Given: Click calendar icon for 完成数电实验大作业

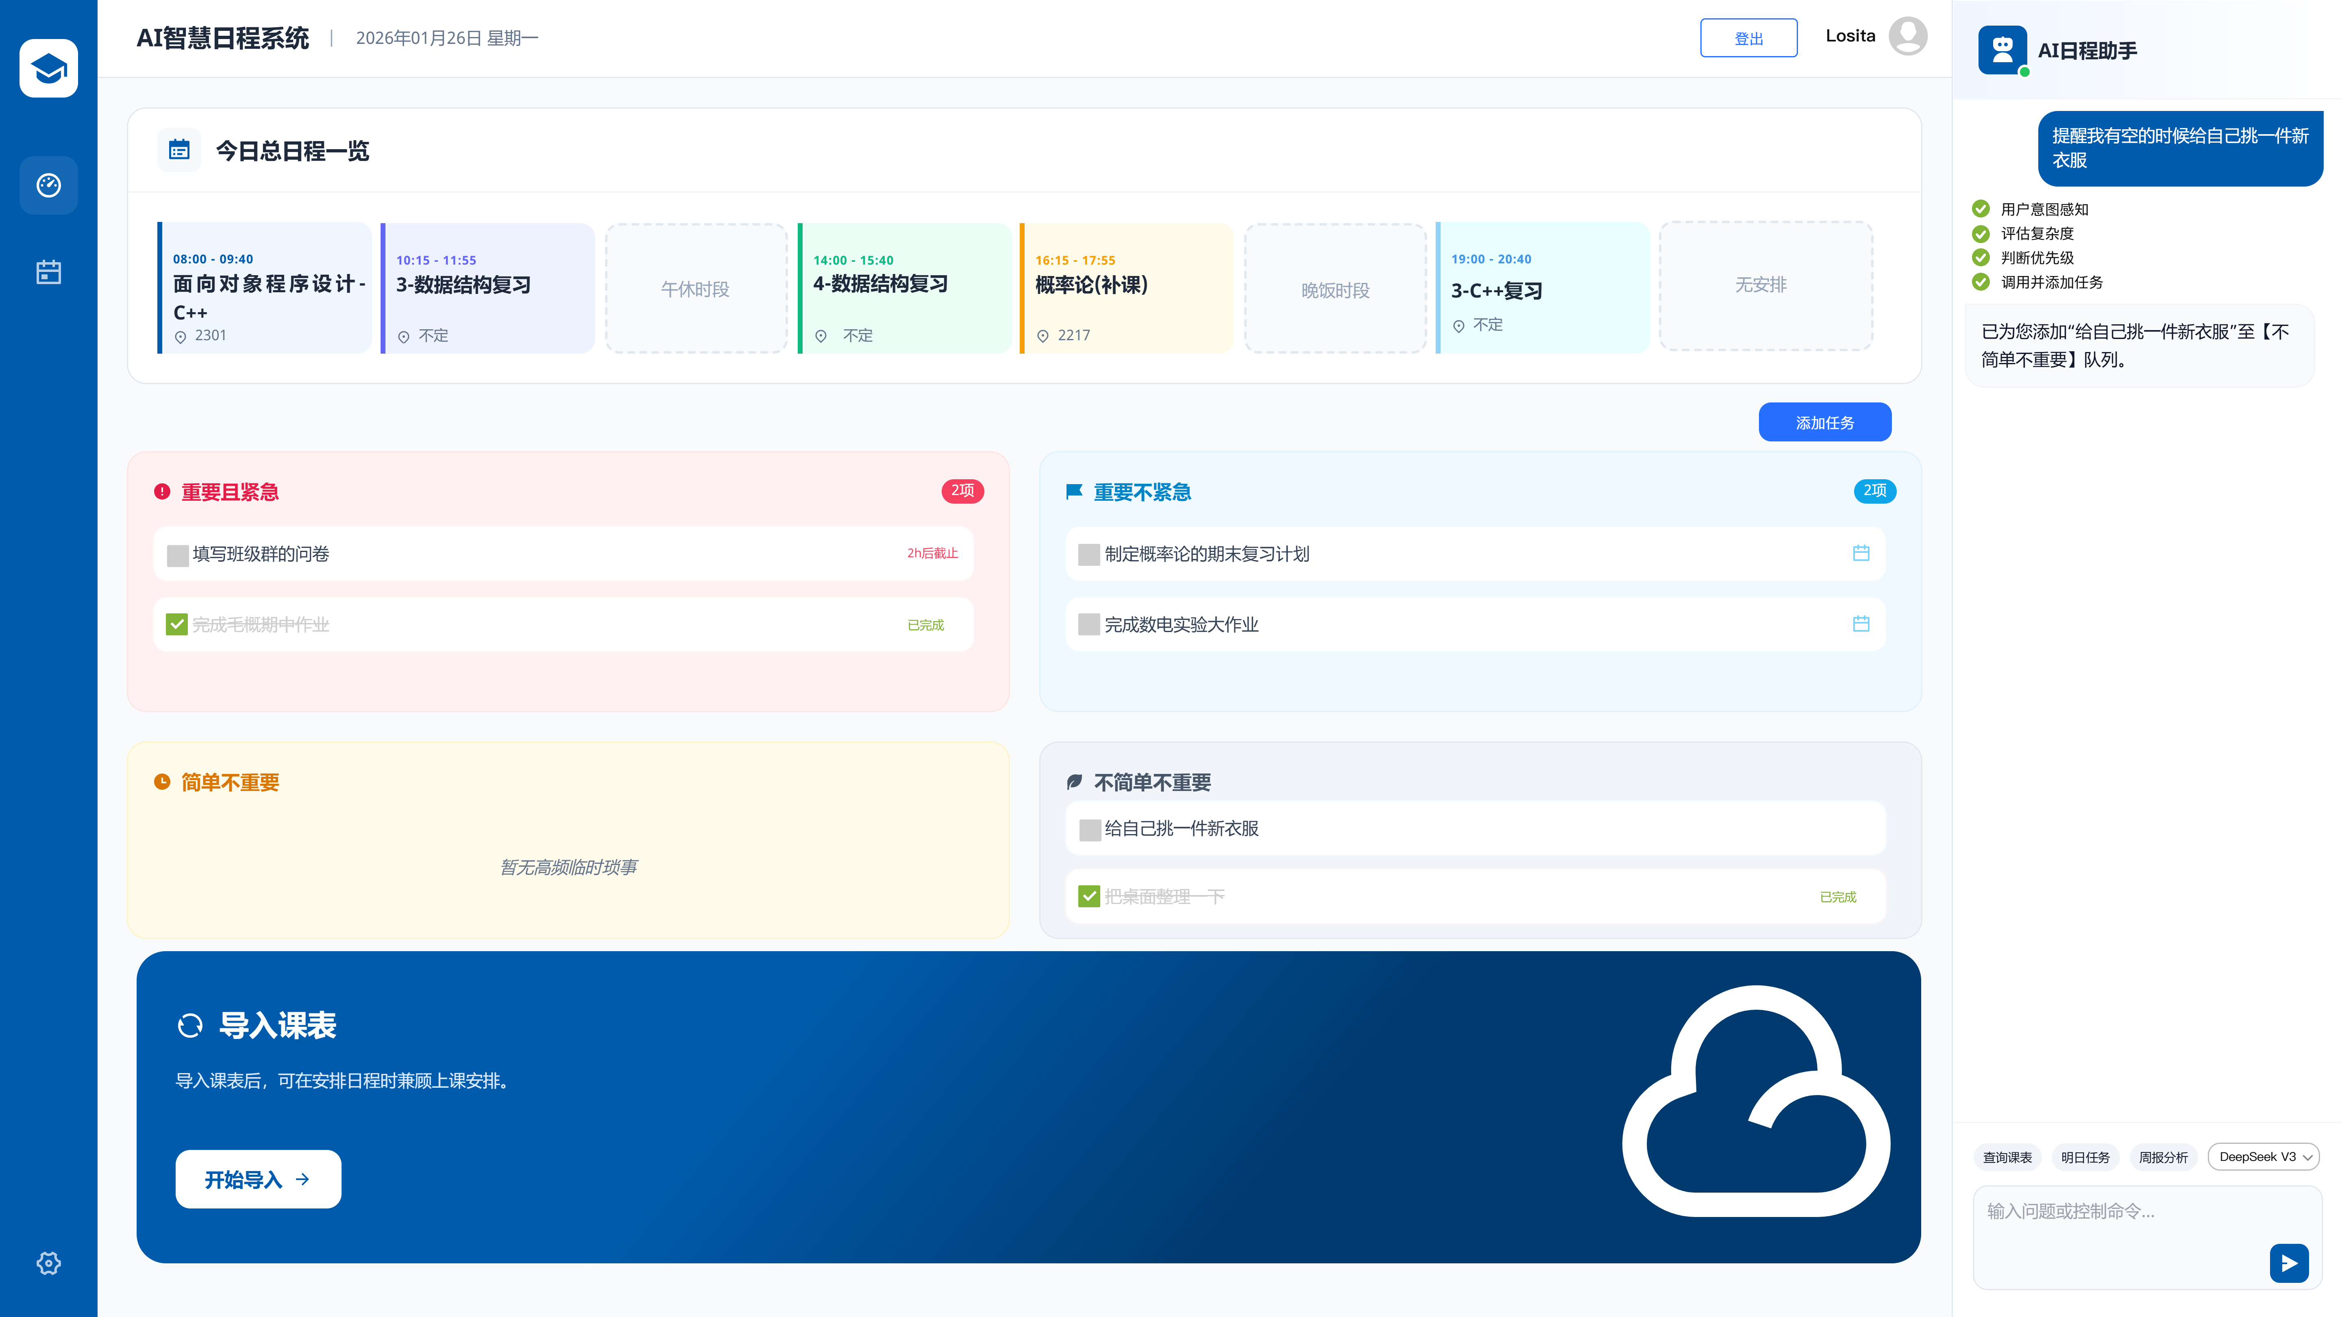Looking at the screenshot, I should pyautogui.click(x=1861, y=624).
